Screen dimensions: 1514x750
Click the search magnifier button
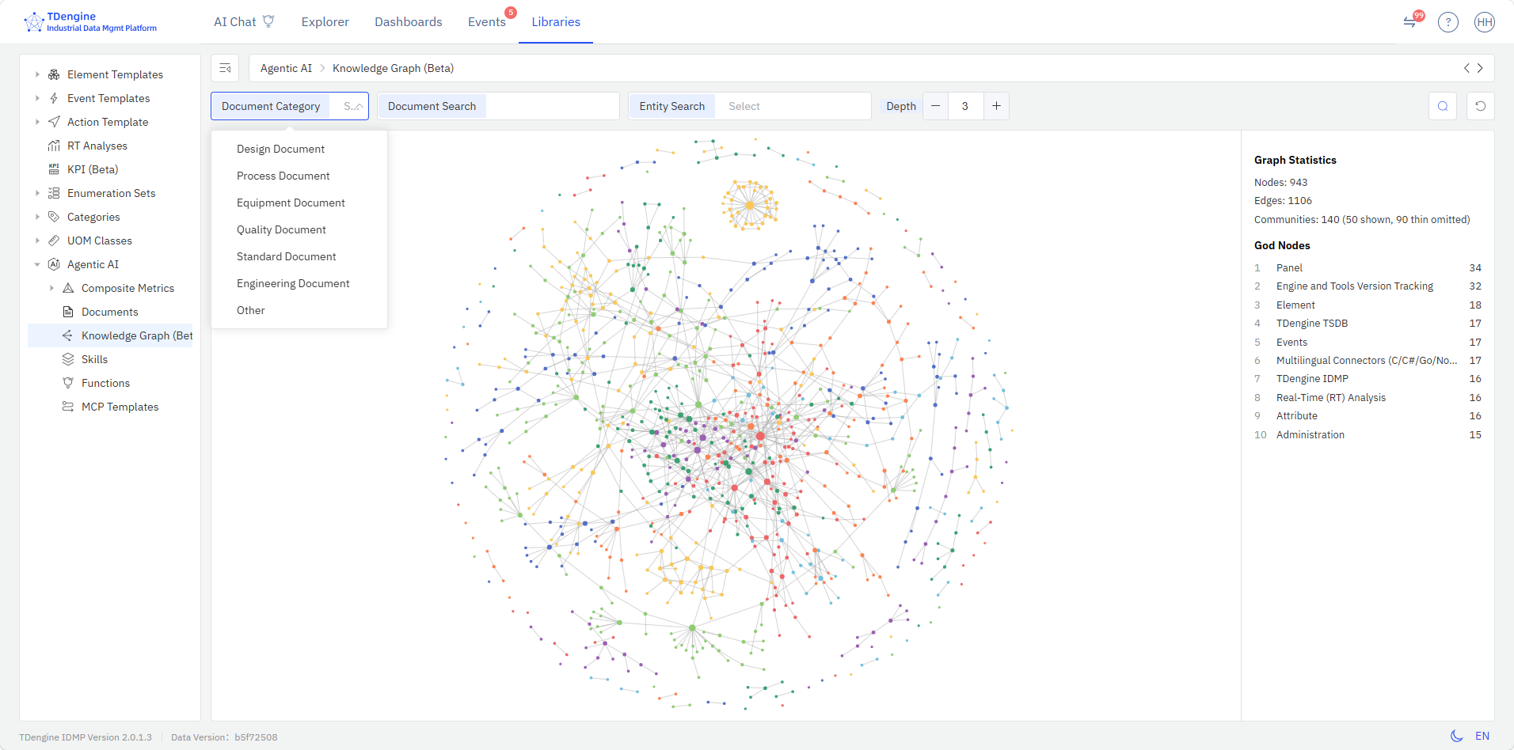[x=1443, y=106]
